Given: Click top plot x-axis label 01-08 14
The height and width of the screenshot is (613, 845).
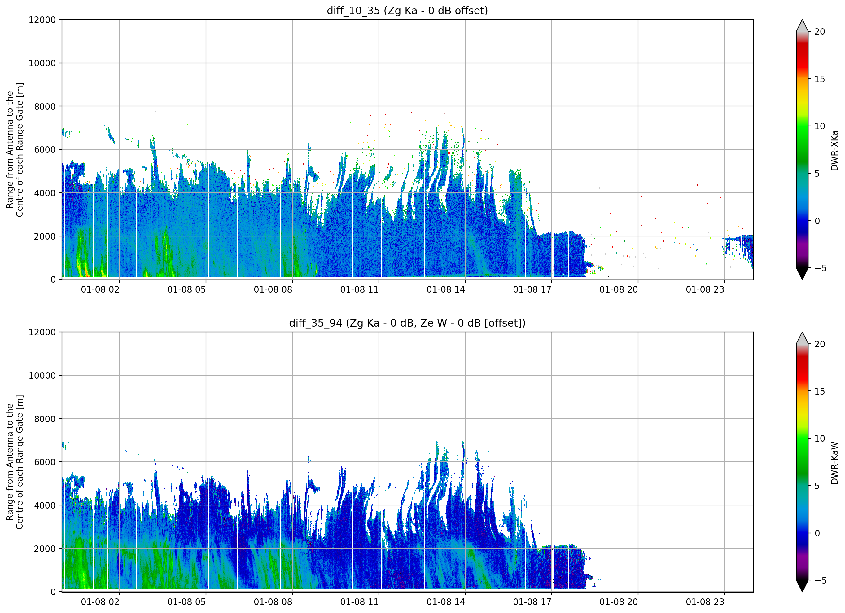Looking at the screenshot, I should (446, 290).
